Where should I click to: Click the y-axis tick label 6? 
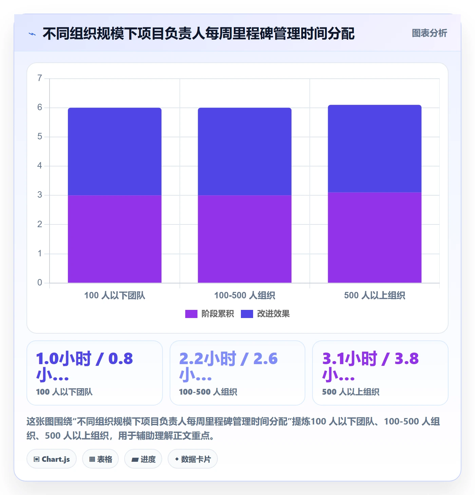[40, 107]
